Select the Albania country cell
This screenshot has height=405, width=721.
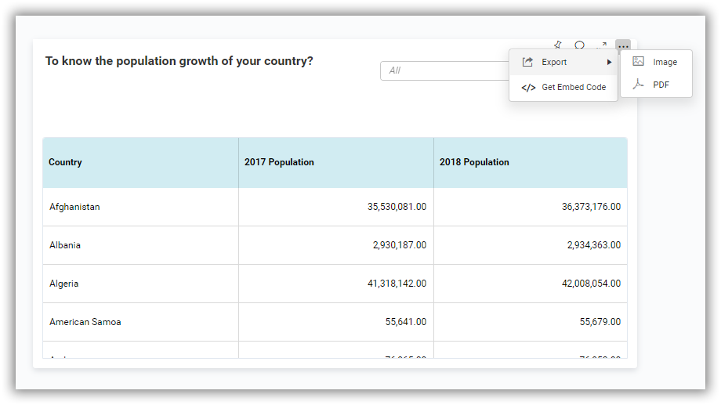click(x=141, y=245)
